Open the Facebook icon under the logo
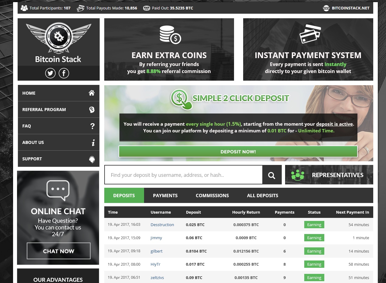 (x=64, y=73)
